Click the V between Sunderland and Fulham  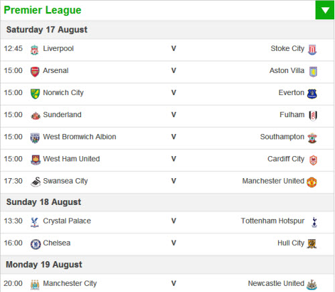174,115
